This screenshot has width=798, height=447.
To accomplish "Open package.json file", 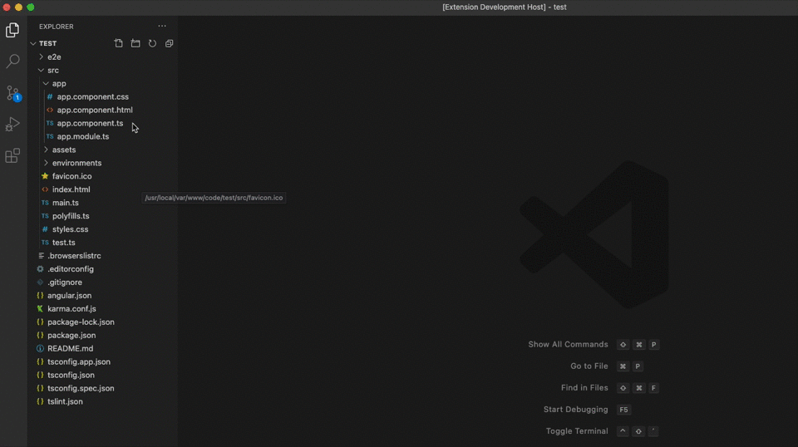I will (x=71, y=335).
